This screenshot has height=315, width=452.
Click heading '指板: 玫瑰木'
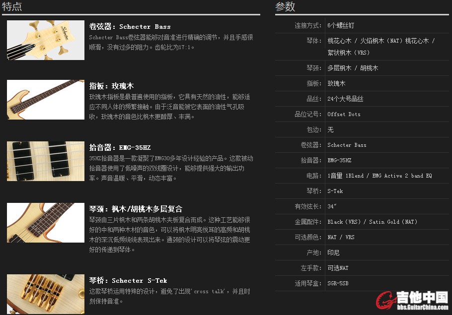(111, 86)
